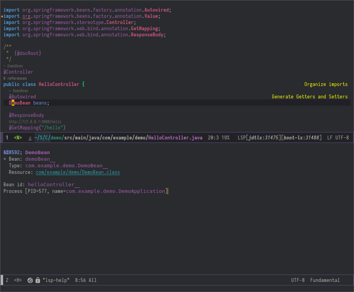Screen dimensions: 354x292
Task: Click the Fundamental major mode label
Action: coord(325,280)
